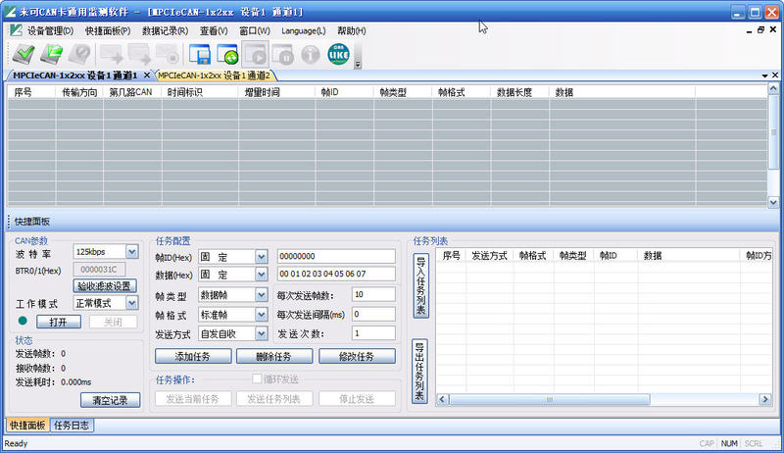Click the green checkmark device select toolbar icon
Image resolution: width=784 pixels, height=453 pixels.
tap(23, 54)
